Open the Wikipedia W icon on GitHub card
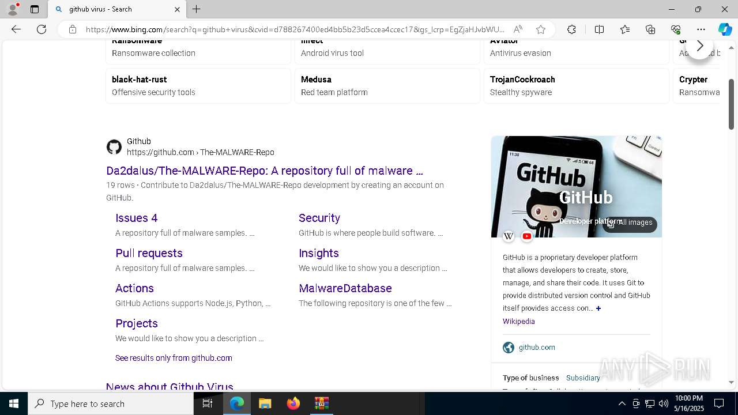This screenshot has height=415, width=738. tap(509, 236)
